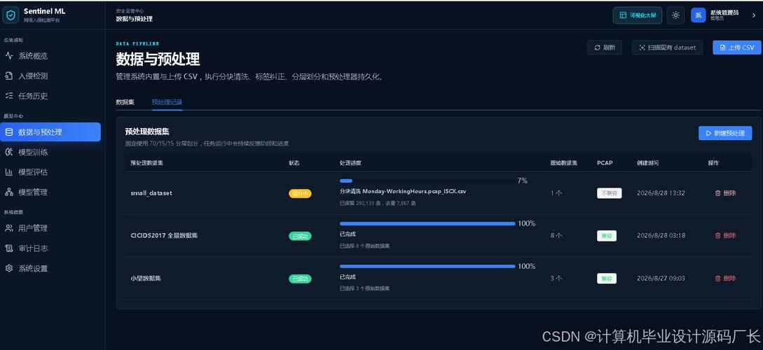Click the 2026/8/28 03:18 timestamp

click(x=661, y=235)
